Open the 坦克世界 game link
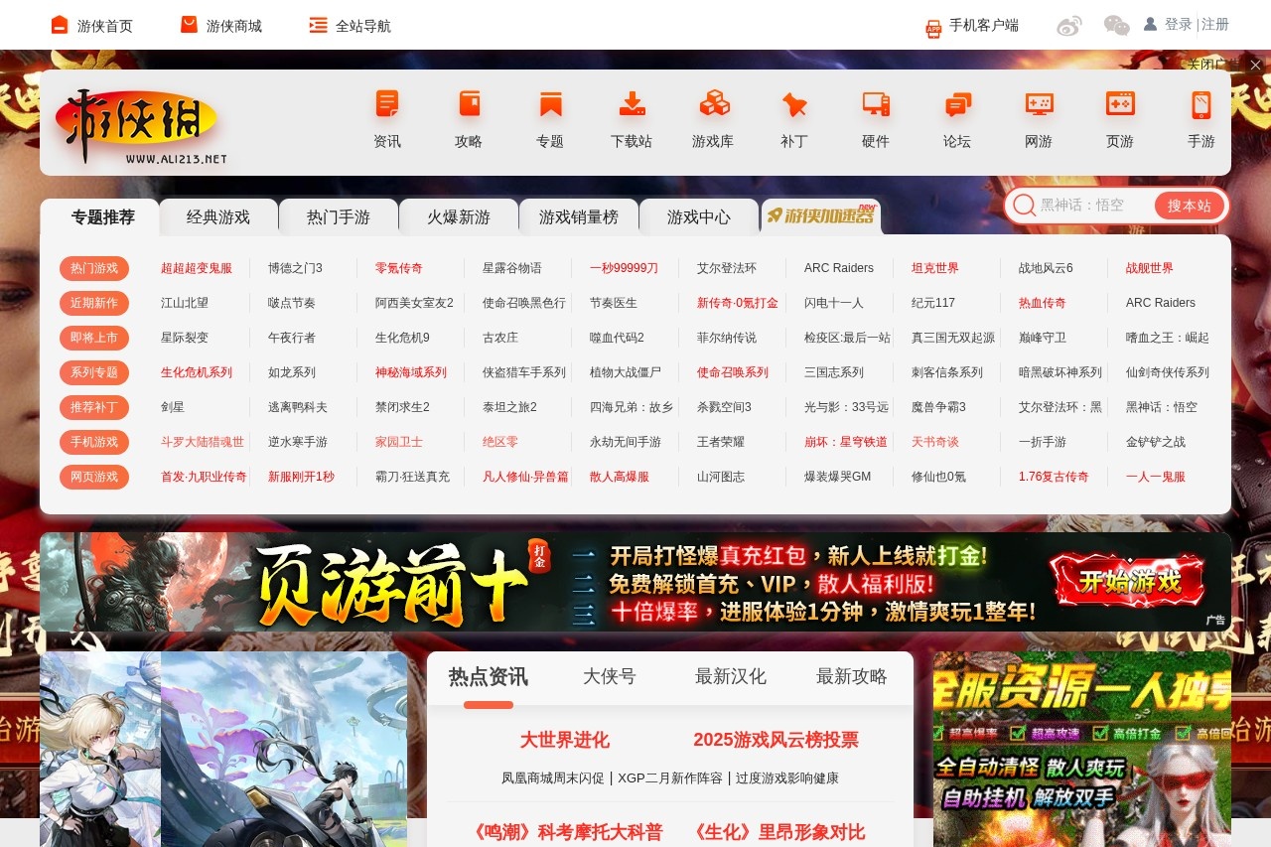The image size is (1271, 847). pyautogui.click(x=935, y=268)
